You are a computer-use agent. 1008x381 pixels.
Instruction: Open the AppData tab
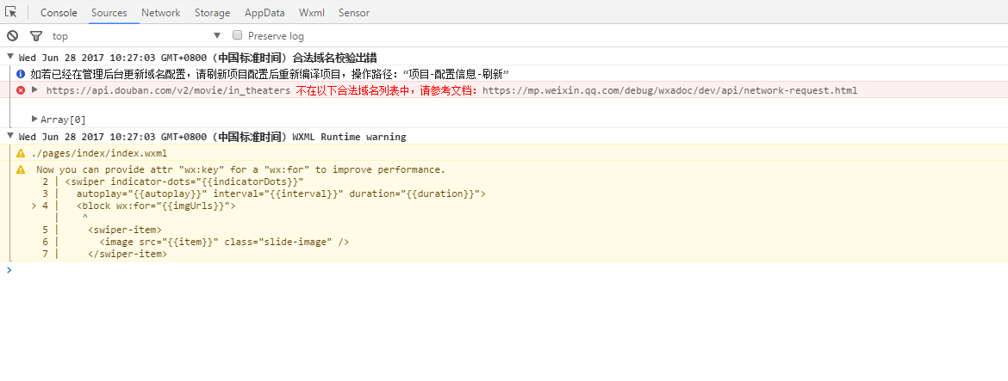pyautogui.click(x=265, y=13)
